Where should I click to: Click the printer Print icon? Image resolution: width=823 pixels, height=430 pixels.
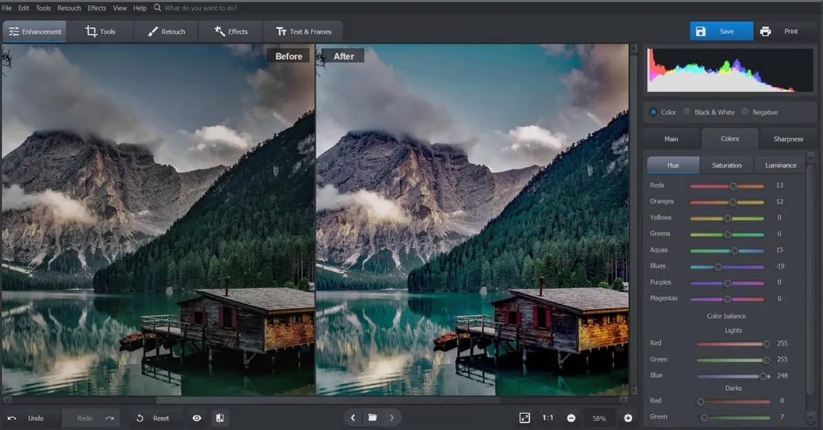(x=765, y=32)
